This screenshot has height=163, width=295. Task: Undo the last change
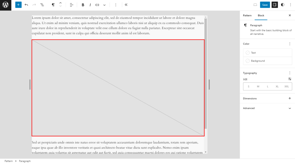point(26,5)
